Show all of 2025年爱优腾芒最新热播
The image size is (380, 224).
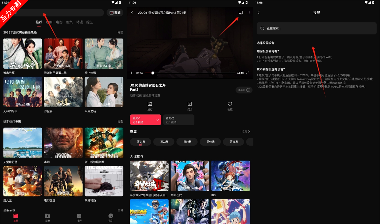tap(120, 32)
